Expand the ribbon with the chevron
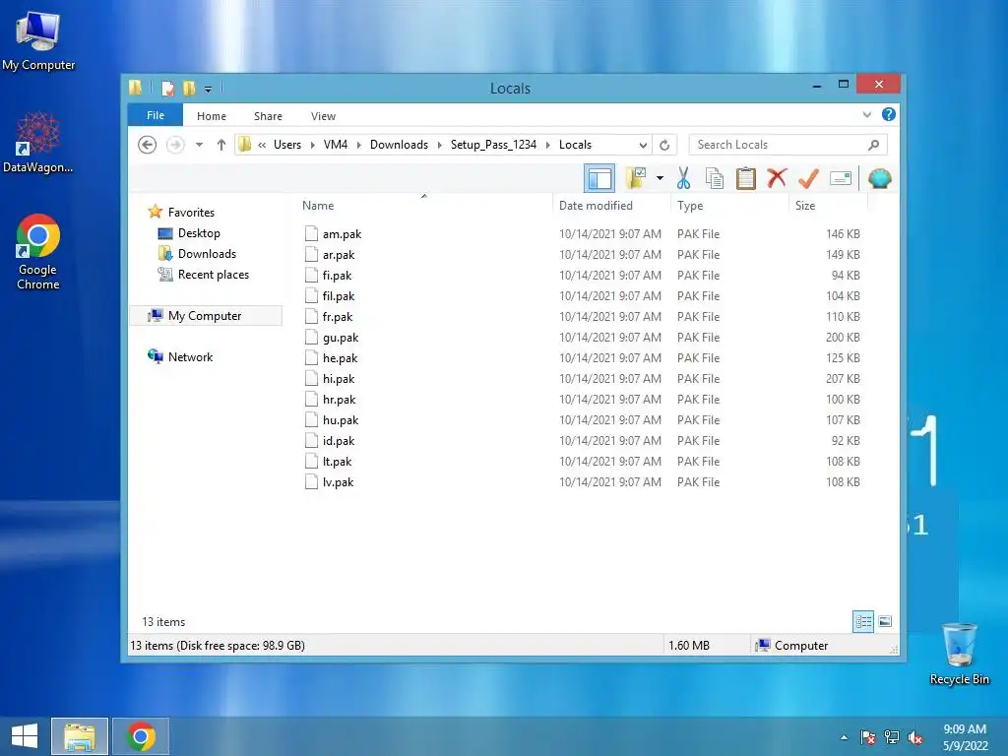The image size is (1008, 756). click(866, 114)
